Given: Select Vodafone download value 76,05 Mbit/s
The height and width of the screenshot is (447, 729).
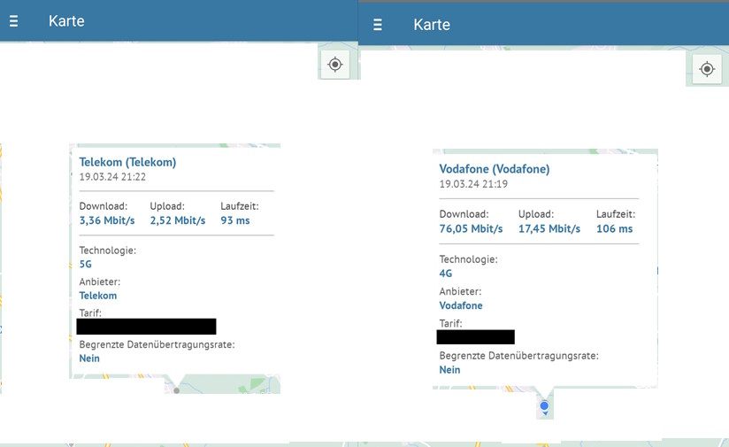Looking at the screenshot, I should (471, 229).
